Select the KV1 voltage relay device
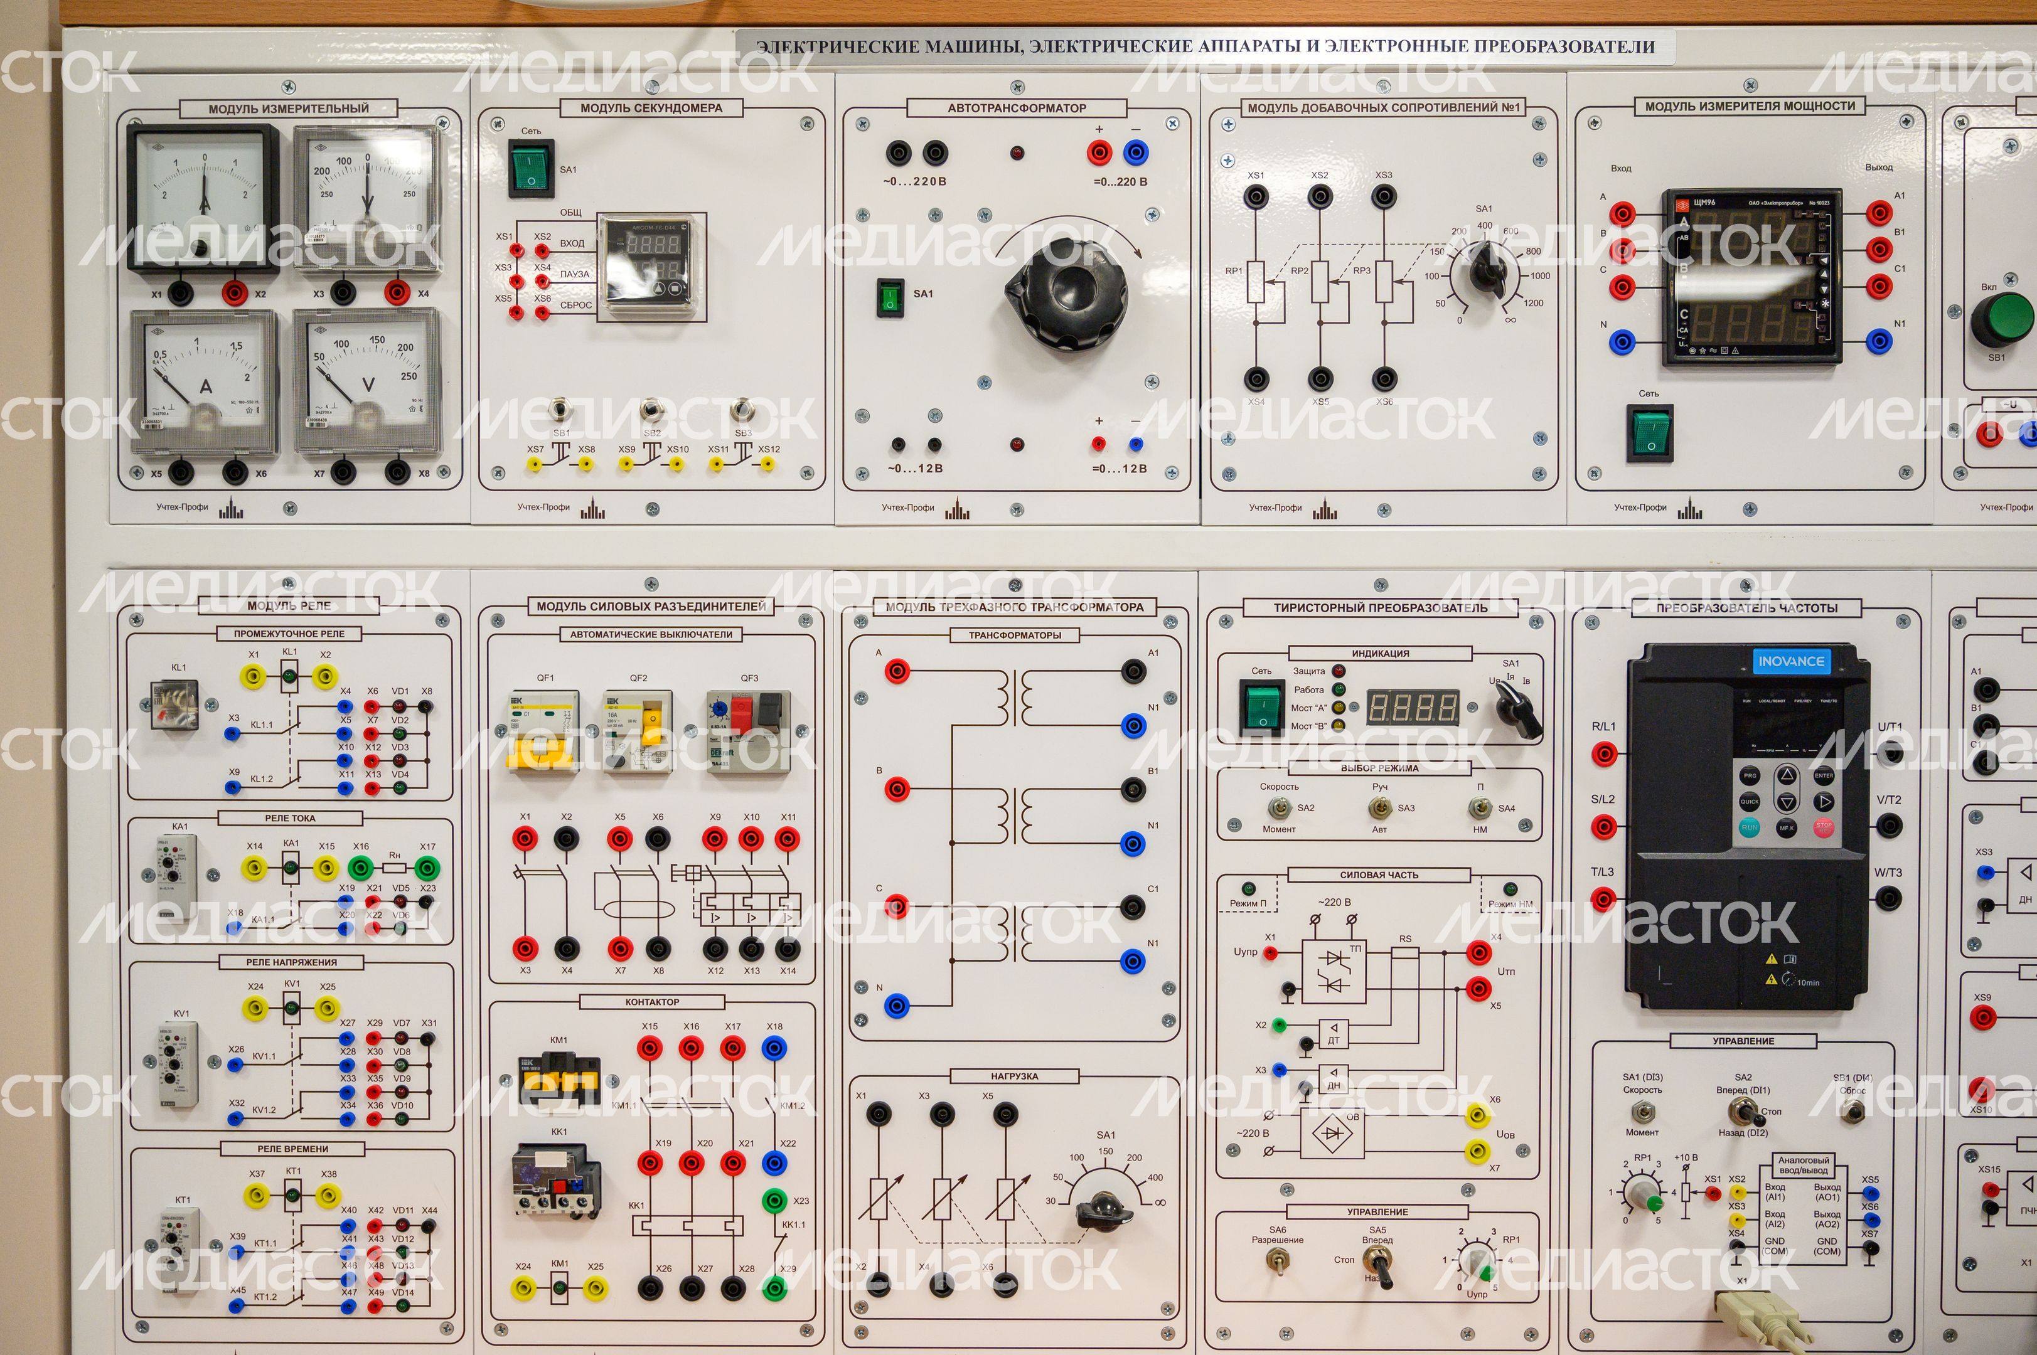 tap(177, 1064)
